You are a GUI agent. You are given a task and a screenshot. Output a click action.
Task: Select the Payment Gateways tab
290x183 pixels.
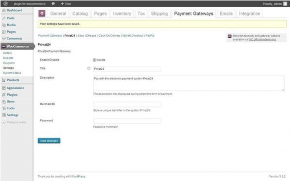[x=194, y=14]
